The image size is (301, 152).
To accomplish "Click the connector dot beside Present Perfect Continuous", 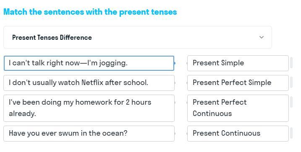I will [x=187, y=103].
